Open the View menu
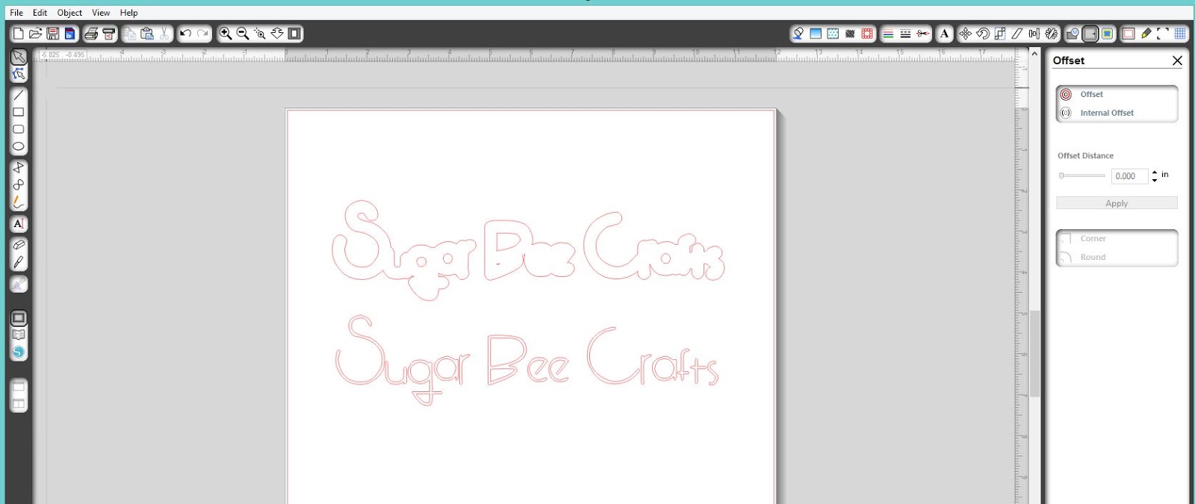Image resolution: width=1195 pixels, height=504 pixels. (x=101, y=13)
